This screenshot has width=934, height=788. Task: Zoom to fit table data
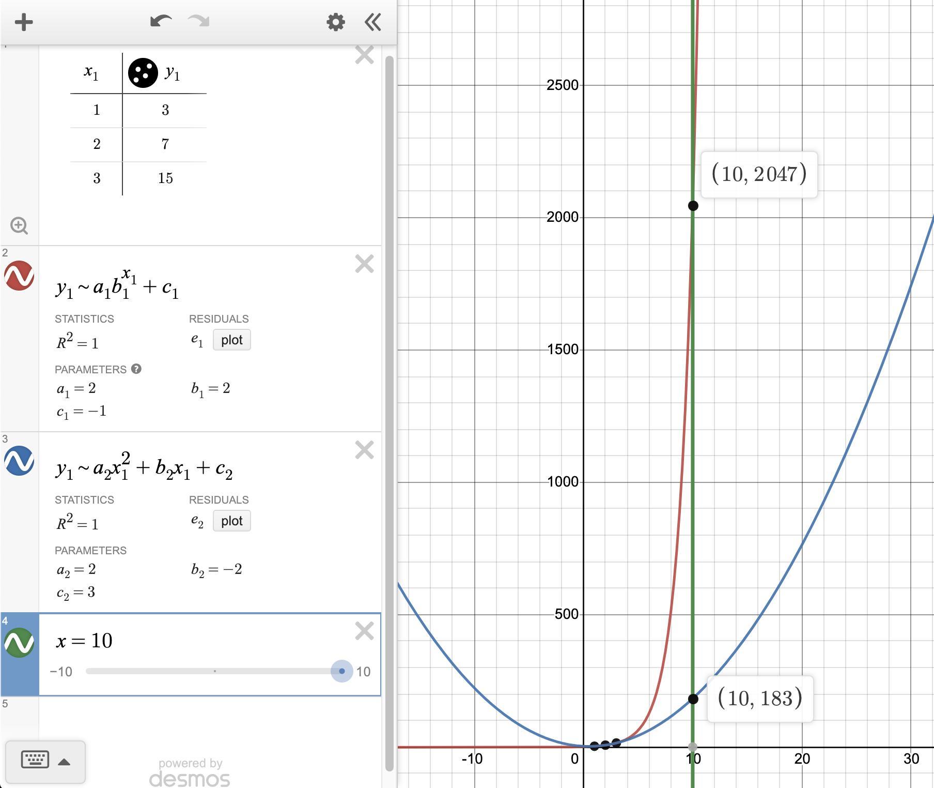pos(19,225)
